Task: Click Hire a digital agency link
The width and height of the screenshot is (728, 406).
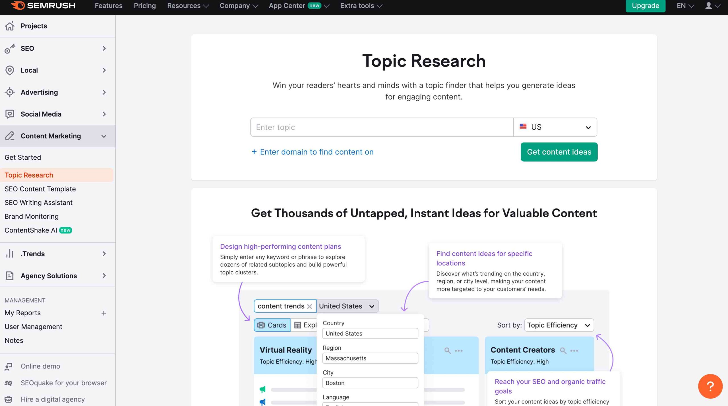Action: (53, 399)
